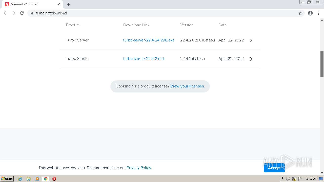Click the 11:17 AM taskbar clock
Screen dimensions: 324x182
(311, 179)
